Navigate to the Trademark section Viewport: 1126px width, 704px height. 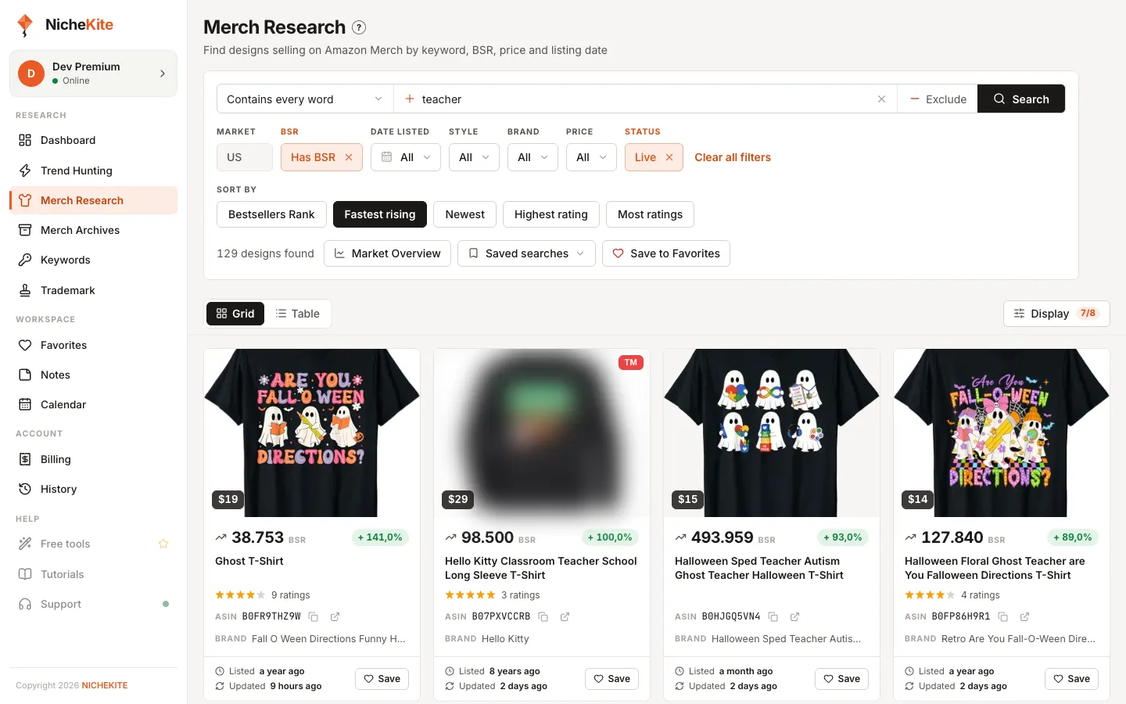click(93, 290)
